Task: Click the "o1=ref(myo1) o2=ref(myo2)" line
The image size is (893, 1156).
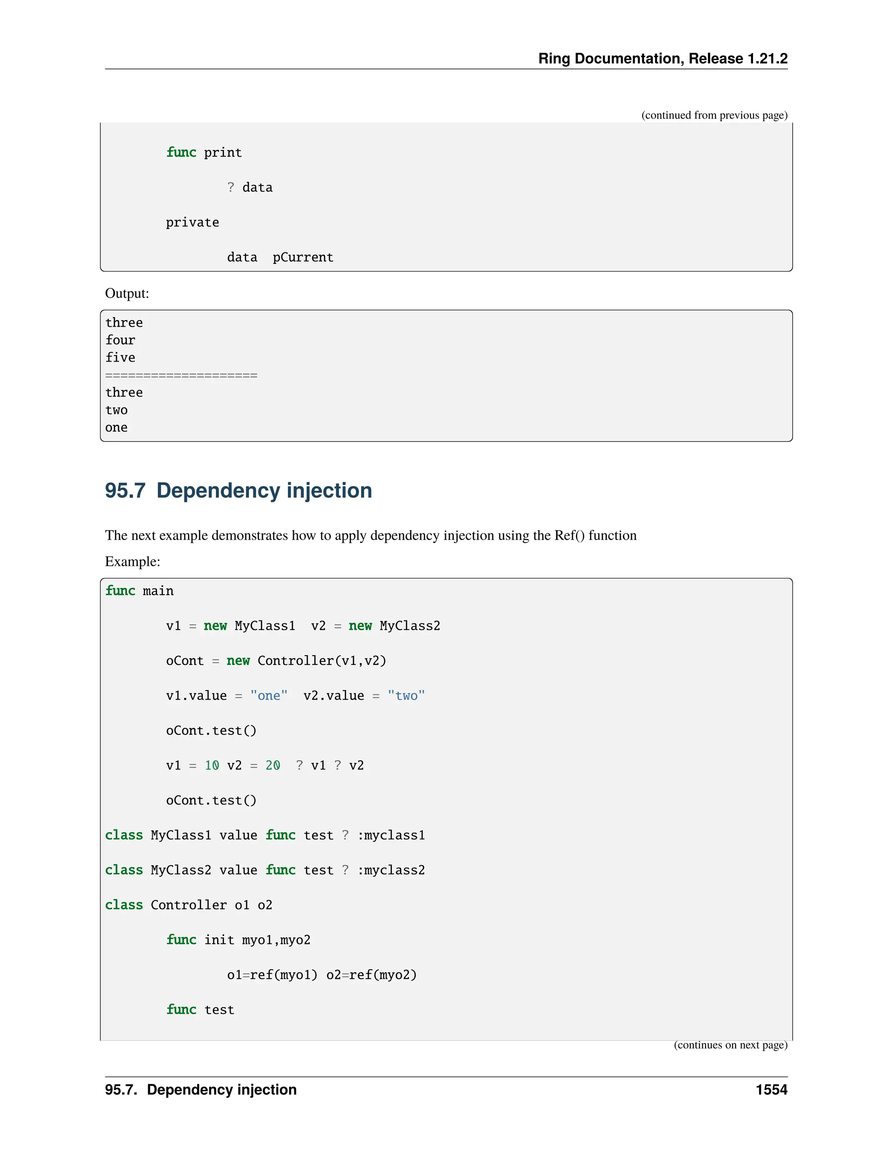Action: click(x=322, y=975)
